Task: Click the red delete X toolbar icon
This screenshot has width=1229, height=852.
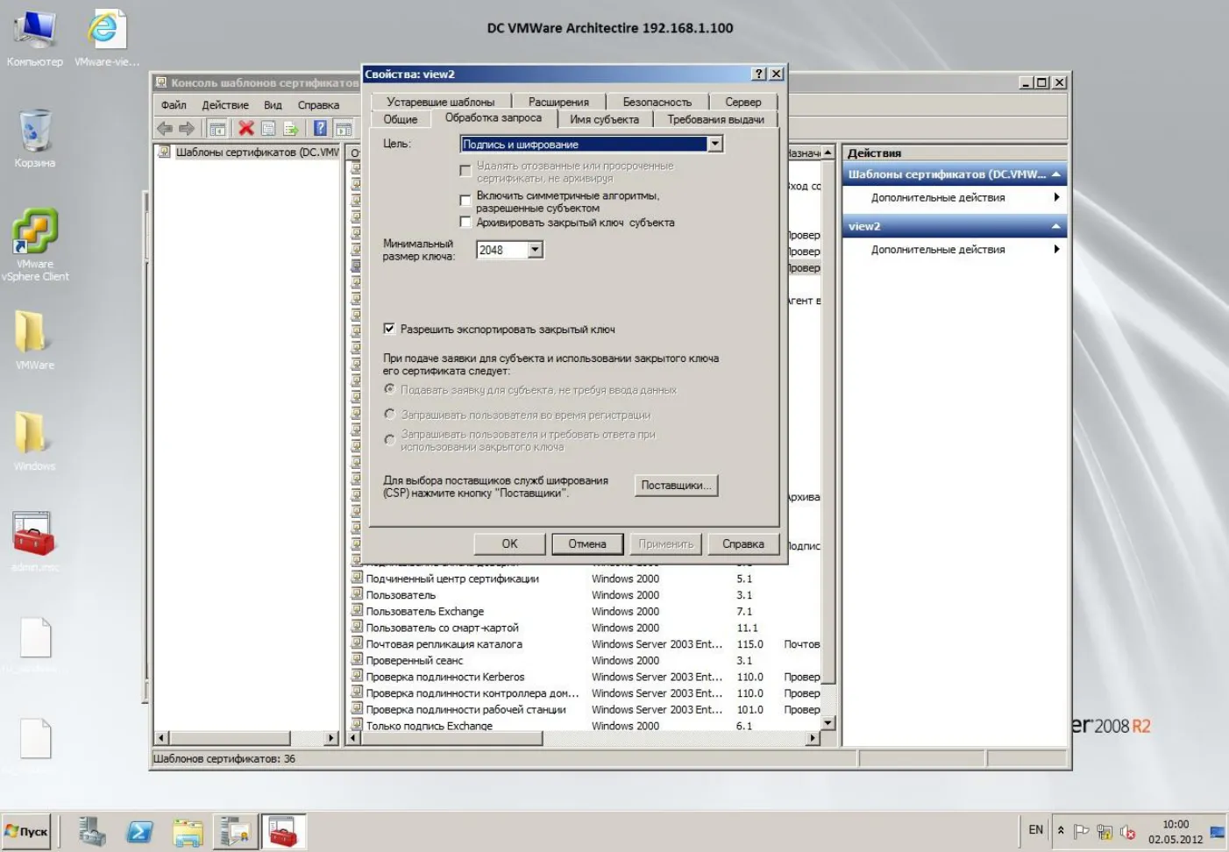Action: pos(246,129)
